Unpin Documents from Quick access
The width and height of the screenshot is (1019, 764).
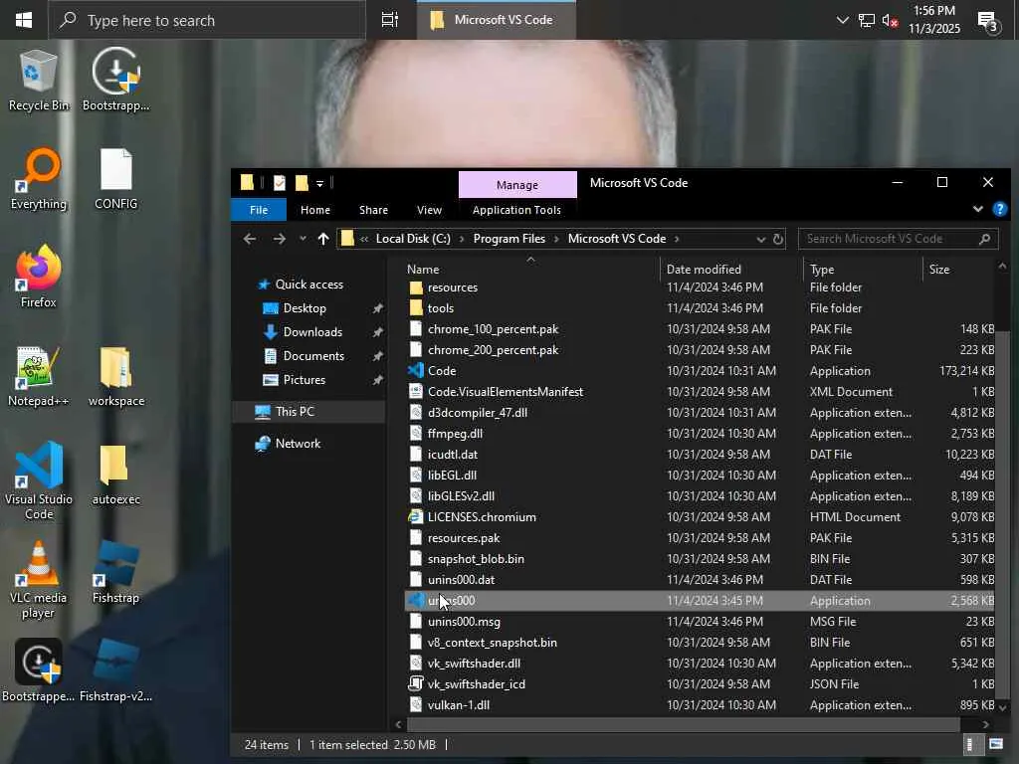pos(377,357)
